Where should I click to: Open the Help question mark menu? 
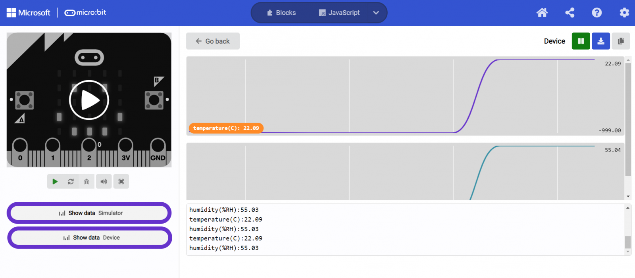(597, 13)
